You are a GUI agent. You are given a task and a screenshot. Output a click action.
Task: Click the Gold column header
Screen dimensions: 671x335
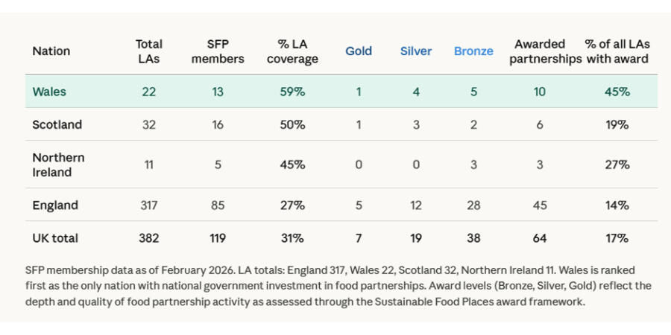[x=359, y=51]
